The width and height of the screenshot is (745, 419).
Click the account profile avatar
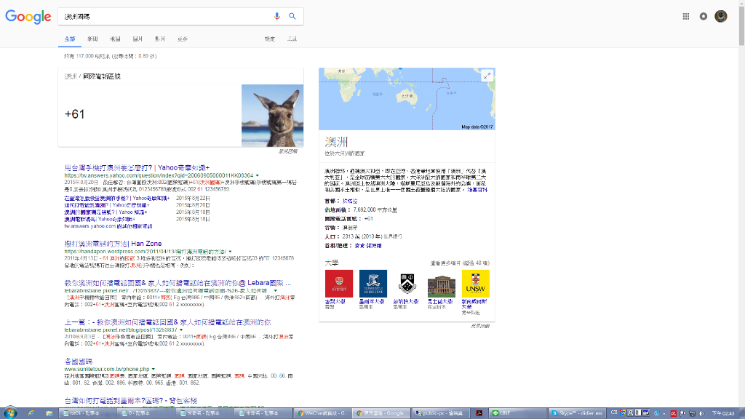[x=721, y=16]
